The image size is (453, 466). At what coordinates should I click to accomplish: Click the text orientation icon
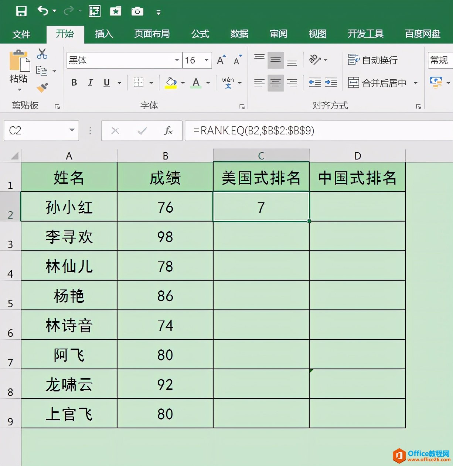tap(315, 60)
